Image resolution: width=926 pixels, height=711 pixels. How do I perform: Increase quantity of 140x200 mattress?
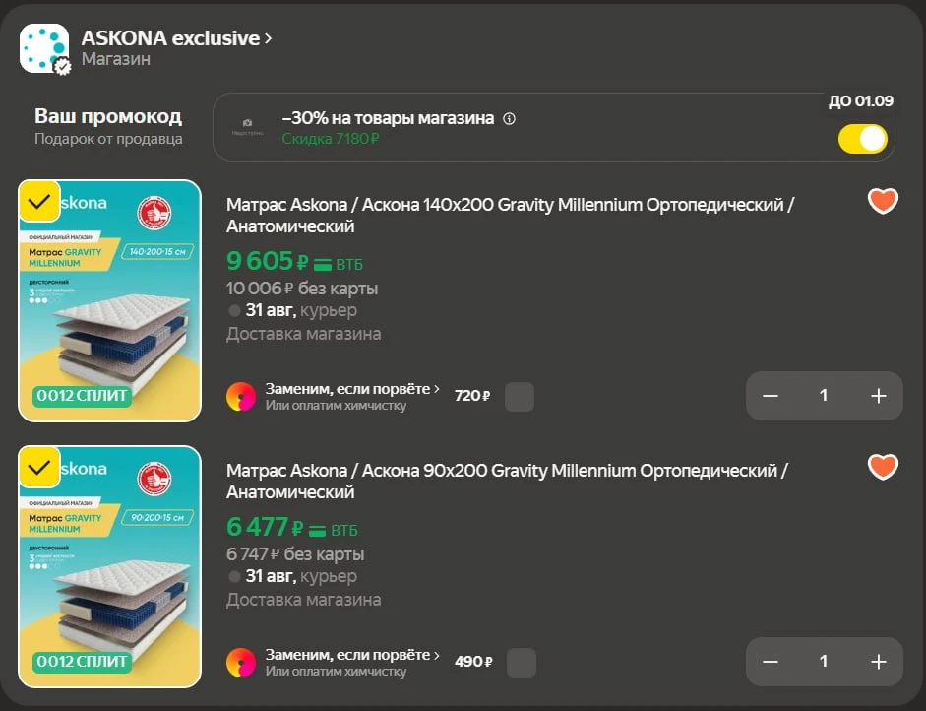pos(878,396)
